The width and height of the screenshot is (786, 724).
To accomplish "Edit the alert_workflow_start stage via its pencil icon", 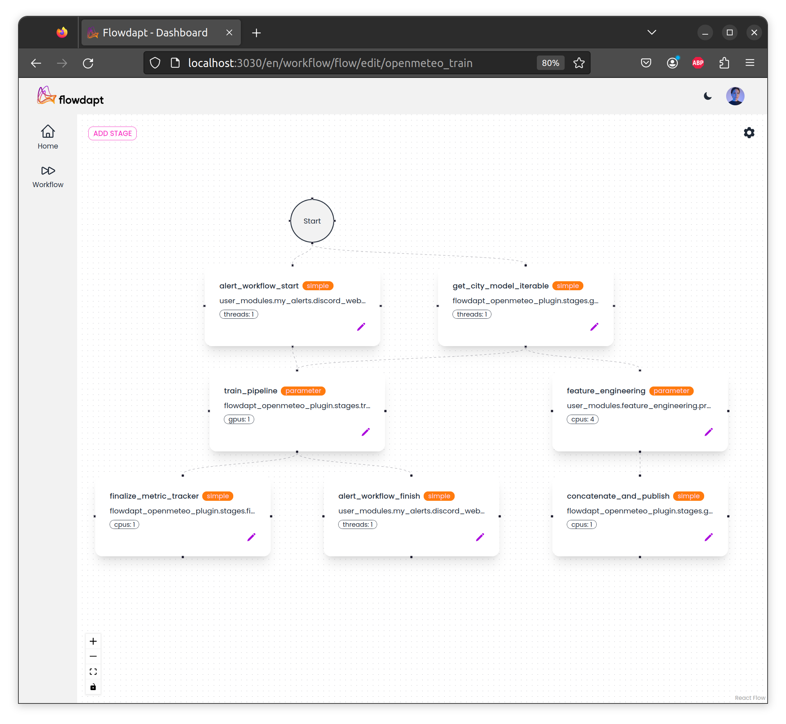I will pos(361,327).
